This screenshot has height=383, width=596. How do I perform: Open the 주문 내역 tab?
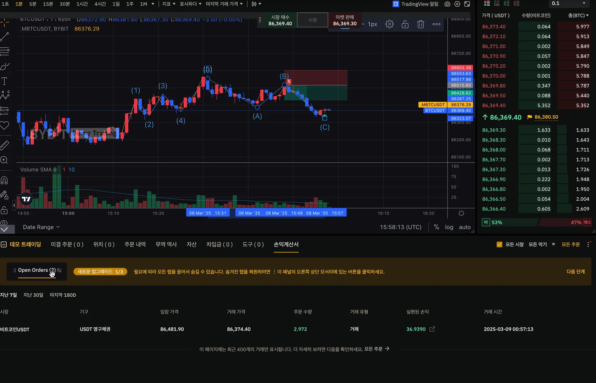tap(135, 244)
